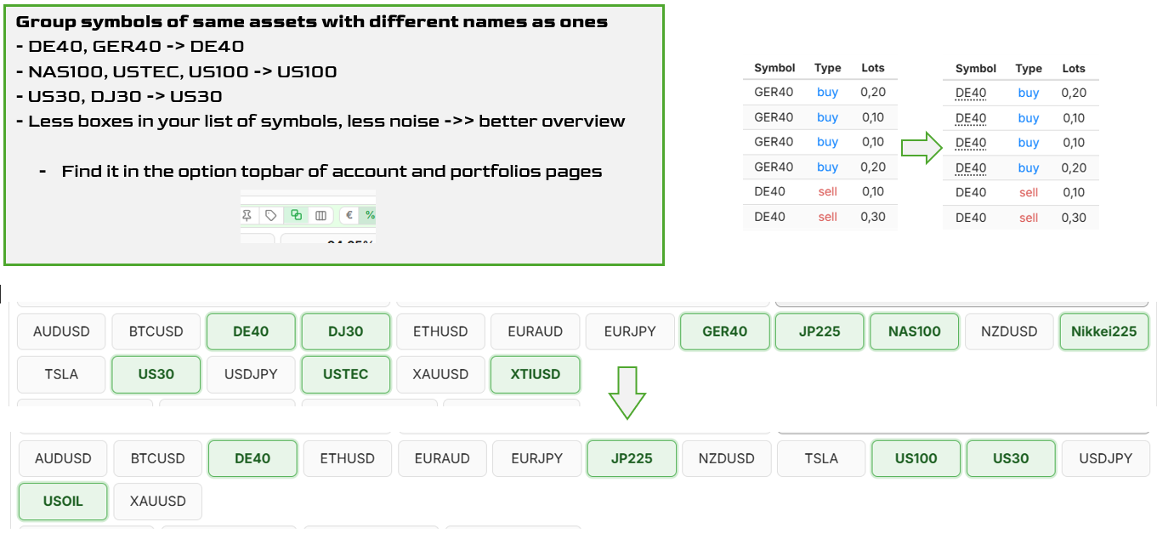Click the 0,30 lots cell in the GER40 table

pyautogui.click(x=873, y=217)
